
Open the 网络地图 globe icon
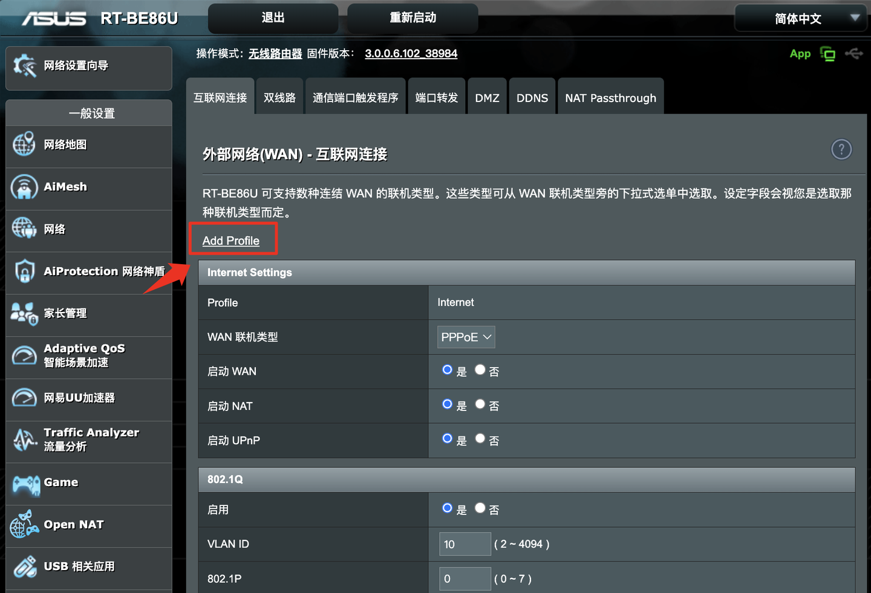pyautogui.click(x=24, y=144)
